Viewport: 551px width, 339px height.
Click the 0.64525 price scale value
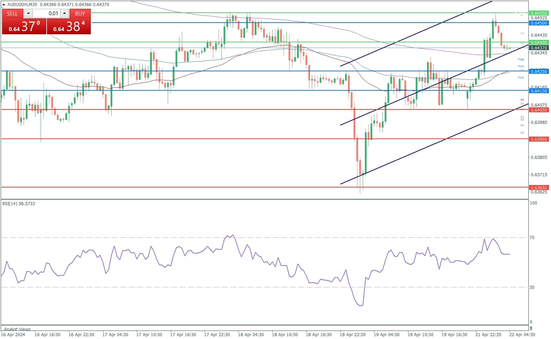[539, 18]
